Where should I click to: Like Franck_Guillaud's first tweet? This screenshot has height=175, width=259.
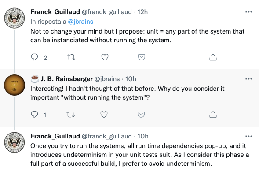pos(105,57)
